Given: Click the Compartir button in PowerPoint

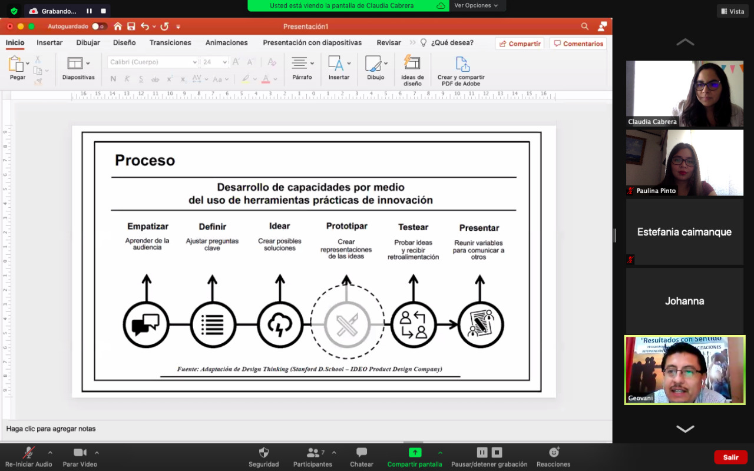Looking at the screenshot, I should tap(519, 44).
